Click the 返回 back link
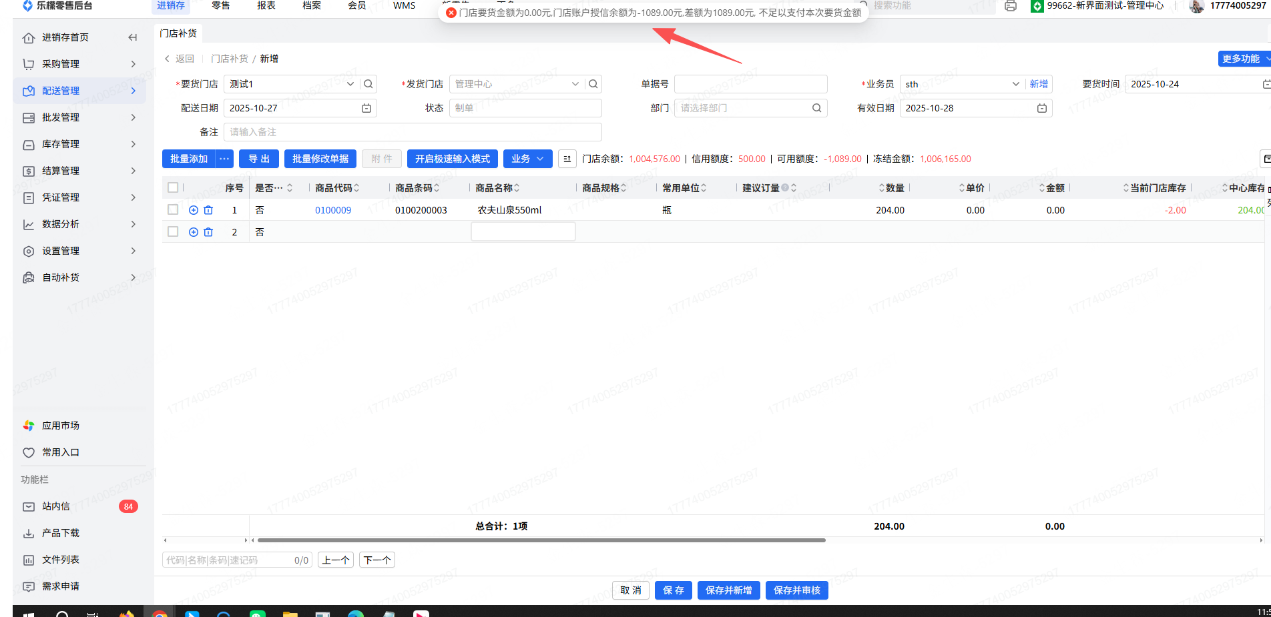Image resolution: width=1271 pixels, height=617 pixels. tap(180, 59)
